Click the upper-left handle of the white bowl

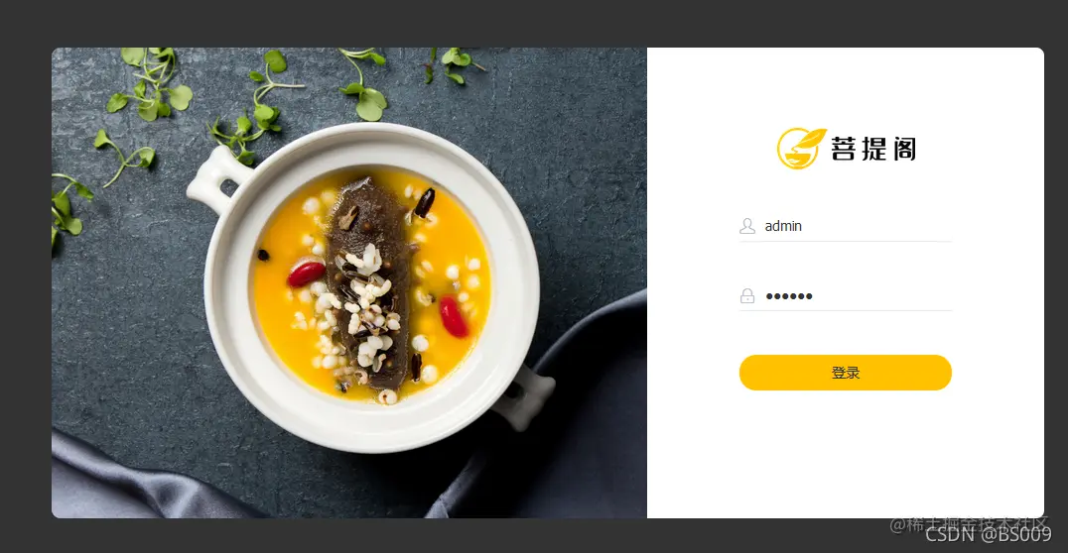(213, 177)
